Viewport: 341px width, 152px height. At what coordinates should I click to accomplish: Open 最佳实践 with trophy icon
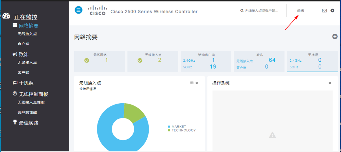[x=29, y=123]
